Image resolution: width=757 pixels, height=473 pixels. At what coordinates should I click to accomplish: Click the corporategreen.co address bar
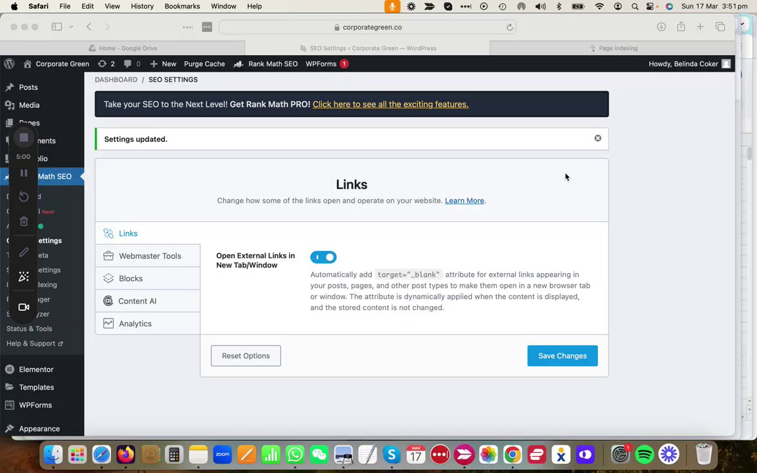367,28
